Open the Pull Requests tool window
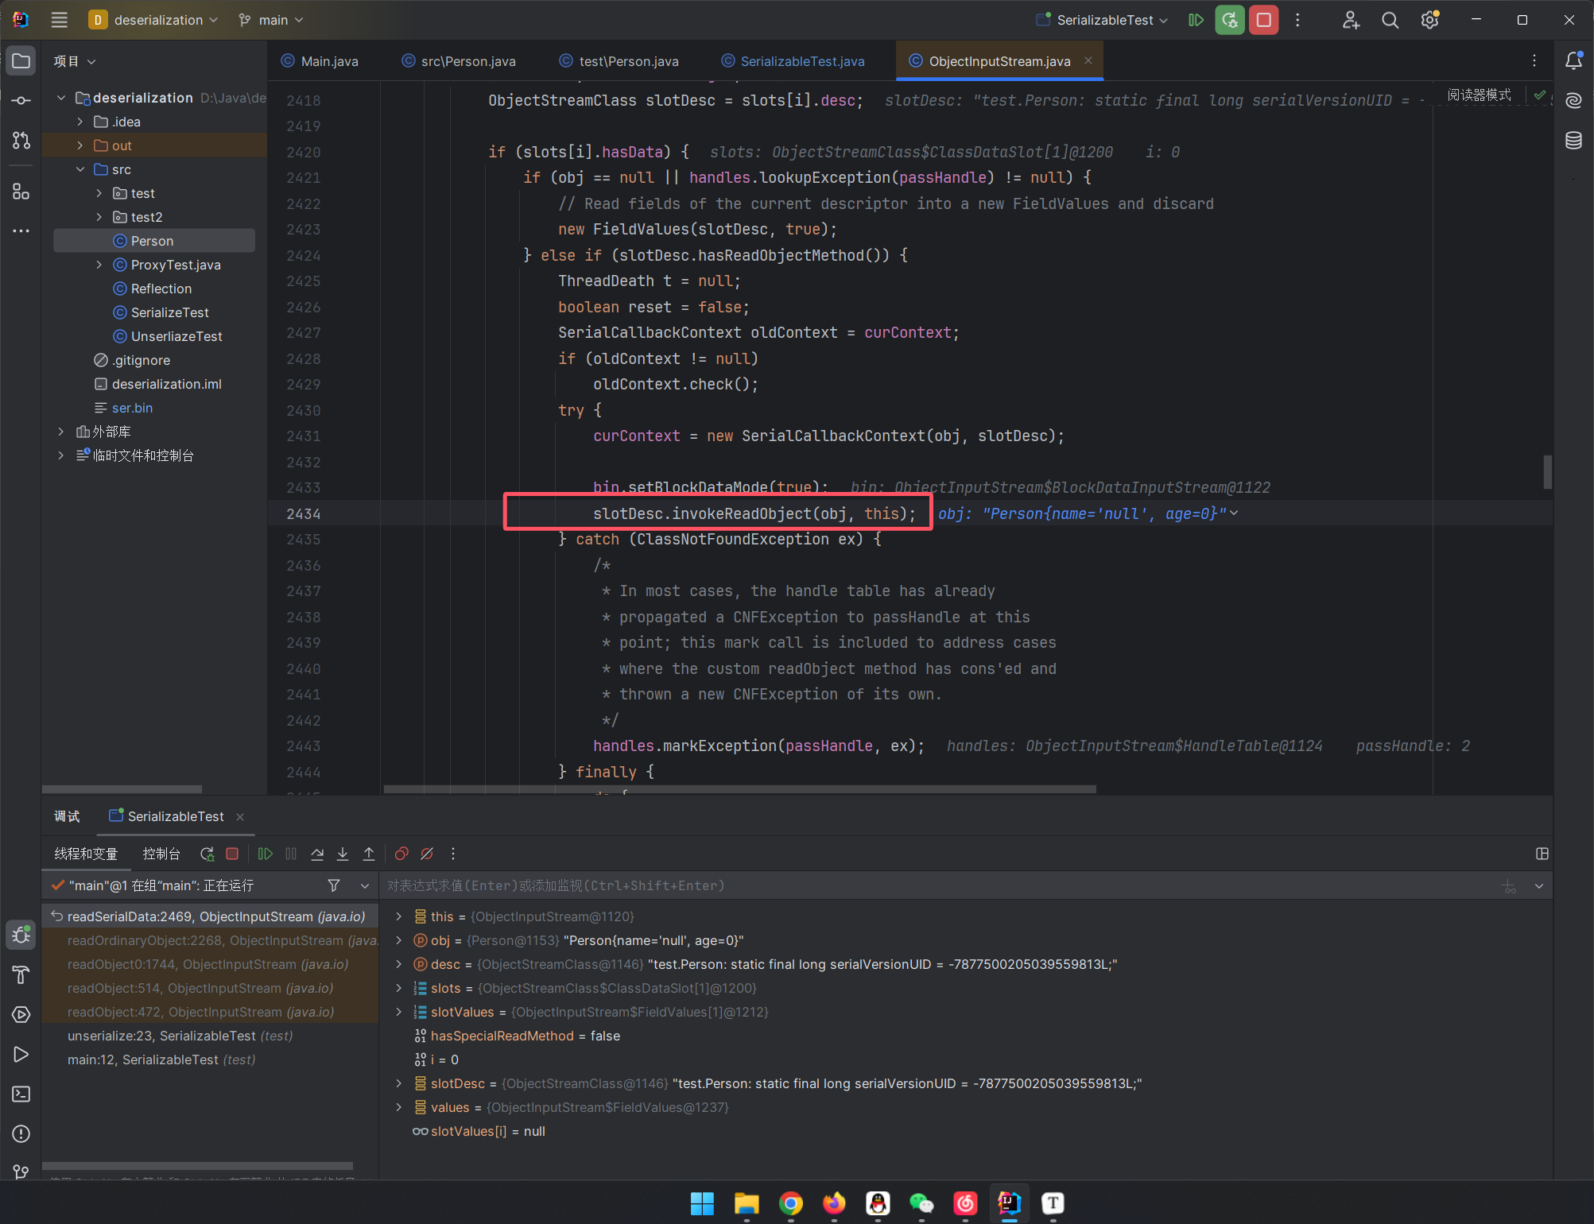This screenshot has width=1594, height=1224. click(x=21, y=141)
